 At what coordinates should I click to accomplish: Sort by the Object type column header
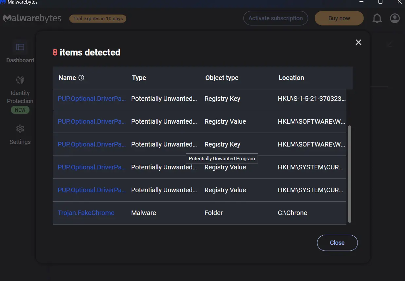coord(222,78)
